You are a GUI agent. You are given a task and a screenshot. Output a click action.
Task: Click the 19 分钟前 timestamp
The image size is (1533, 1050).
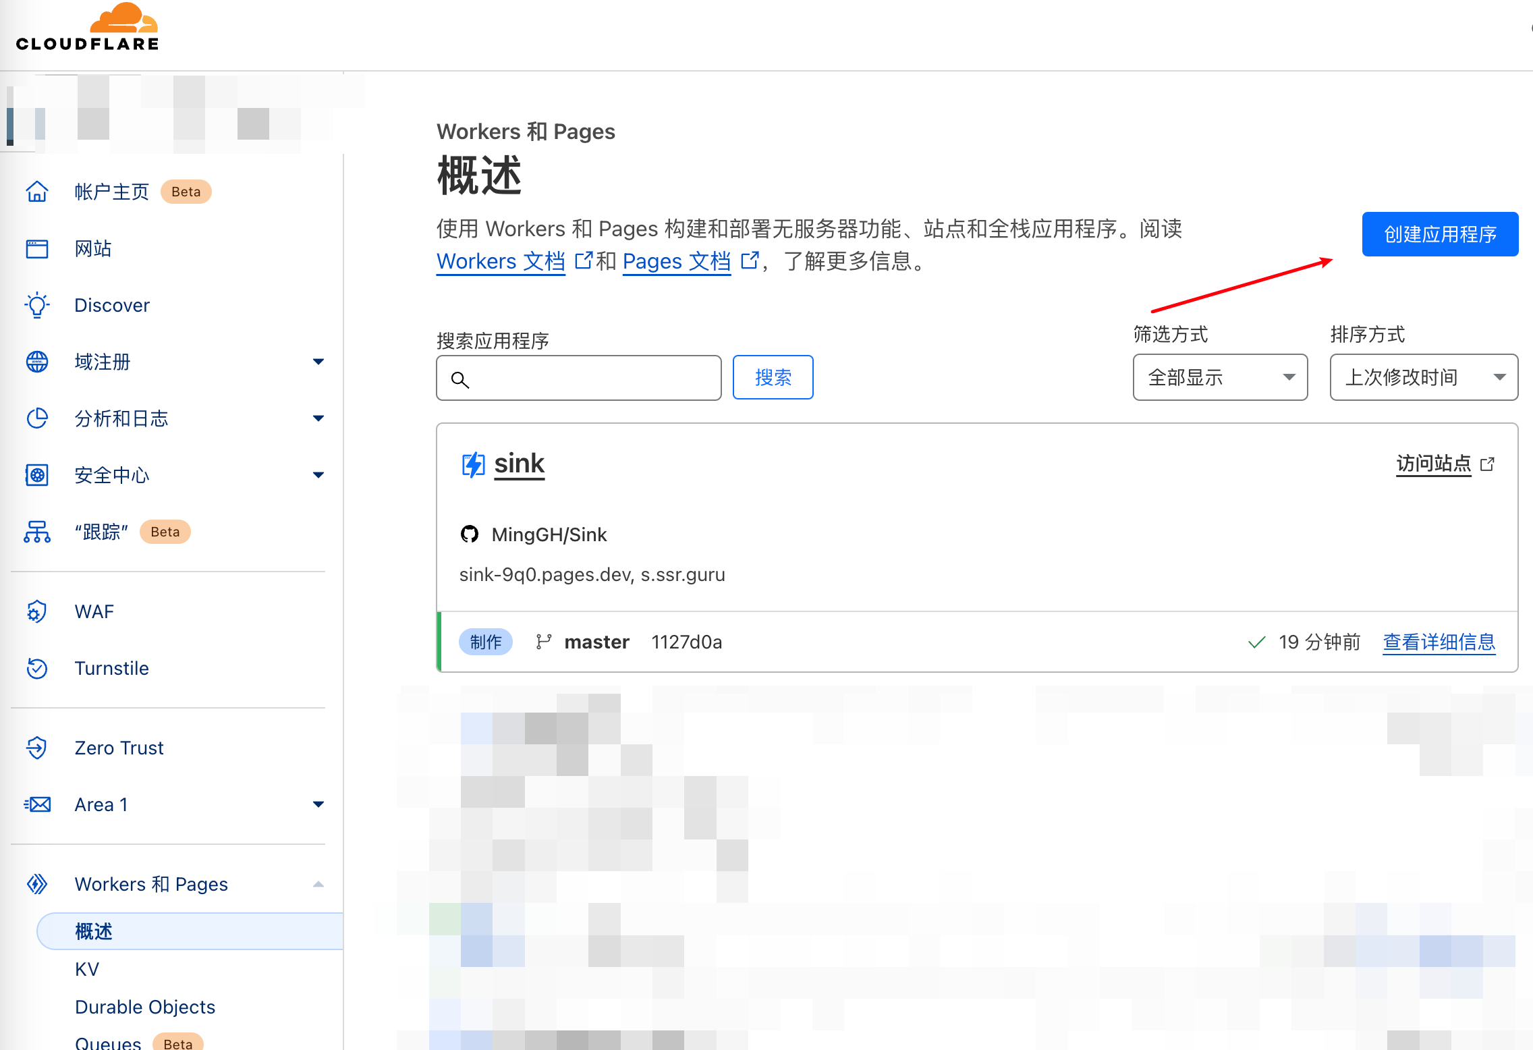(1319, 642)
